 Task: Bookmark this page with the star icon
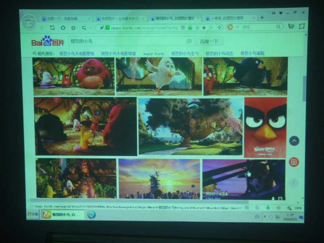73,28
